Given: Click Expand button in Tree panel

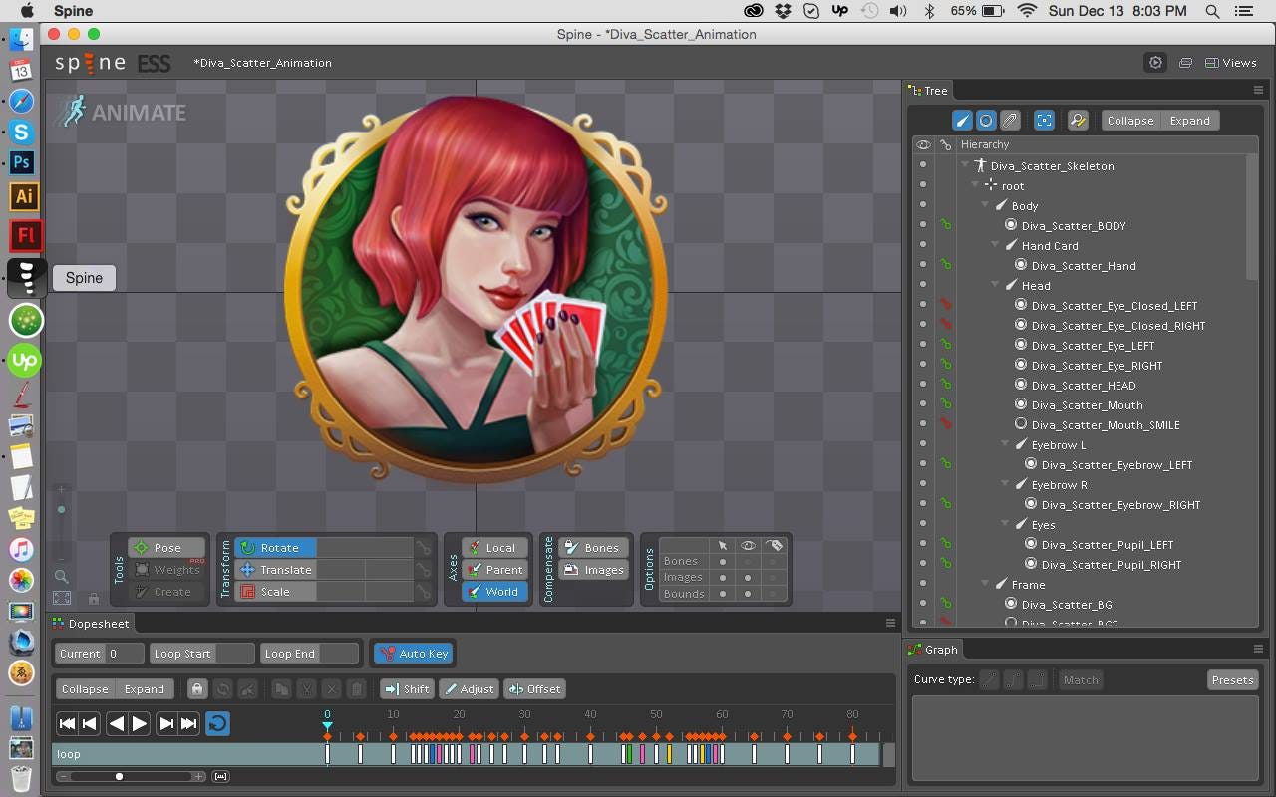Looking at the screenshot, I should [x=1189, y=120].
